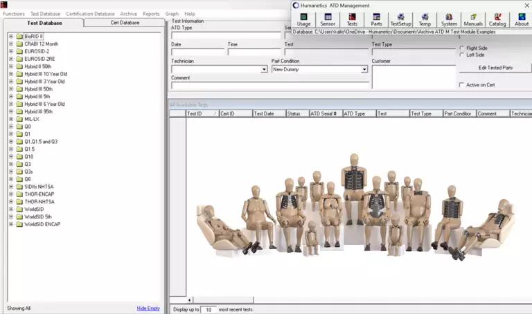Toggle the Active on Cert checkbox
This screenshot has height=314, width=532.
[461, 85]
